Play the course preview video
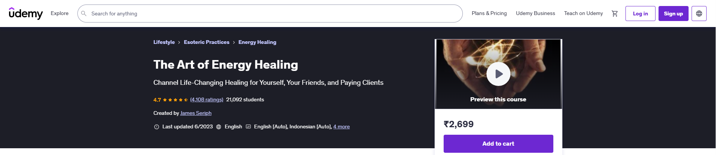The image size is (716, 155). pyautogui.click(x=498, y=74)
